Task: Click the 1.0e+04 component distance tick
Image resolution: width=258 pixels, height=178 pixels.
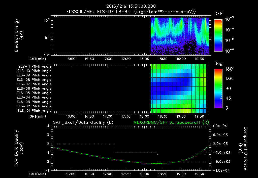Action: click(x=220, y=126)
